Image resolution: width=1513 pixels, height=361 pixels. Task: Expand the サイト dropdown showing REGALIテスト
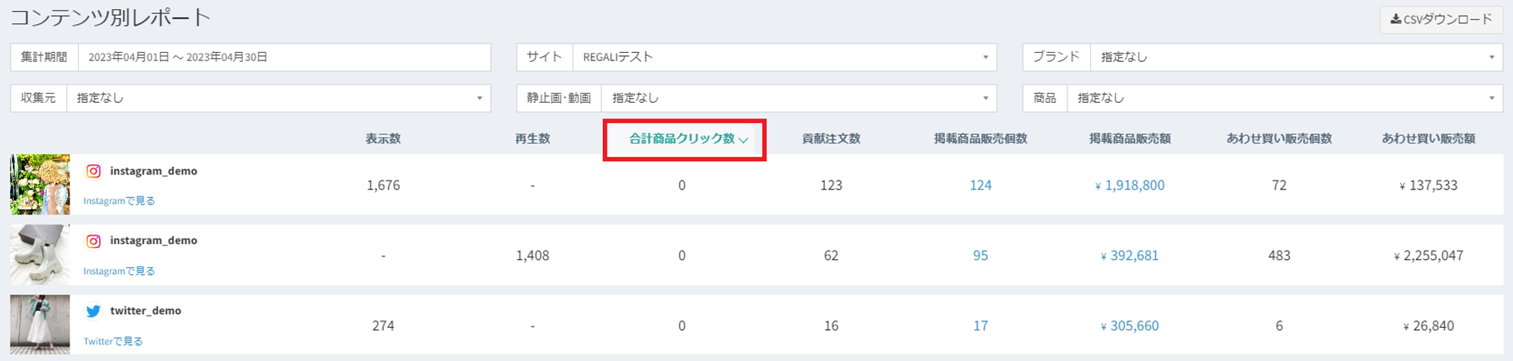coord(784,57)
